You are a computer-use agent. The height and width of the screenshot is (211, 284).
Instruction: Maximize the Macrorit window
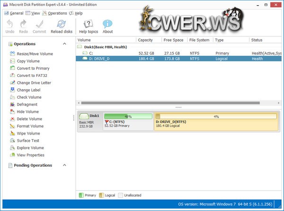266,5
